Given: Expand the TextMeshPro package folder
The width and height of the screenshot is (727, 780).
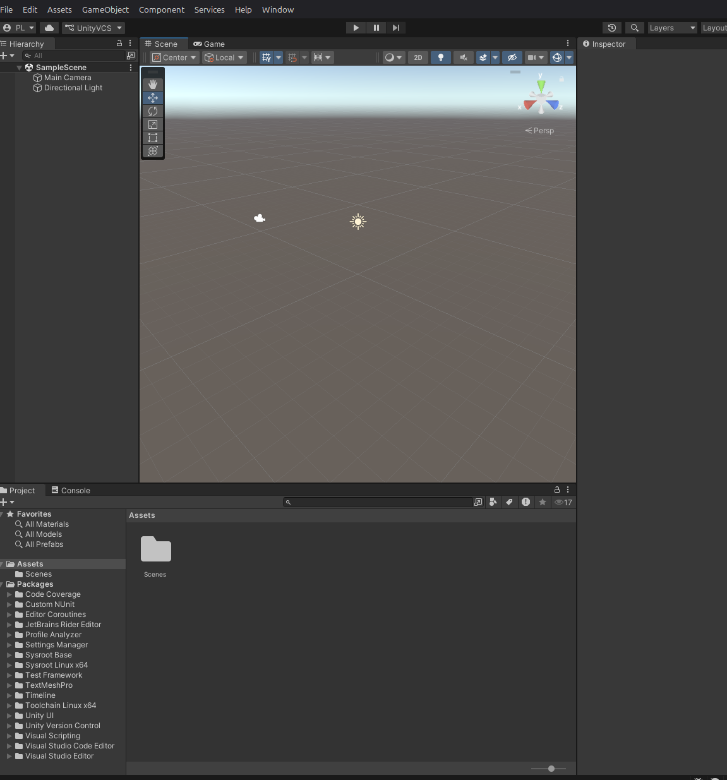Looking at the screenshot, I should (9, 685).
